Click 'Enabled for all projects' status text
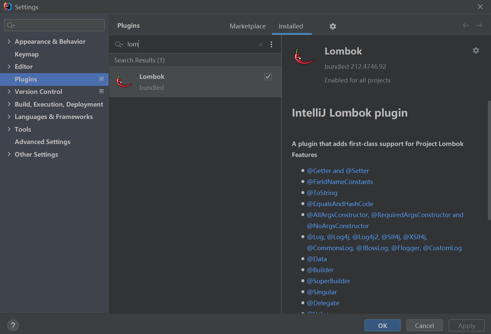This screenshot has width=491, height=334. (358, 80)
